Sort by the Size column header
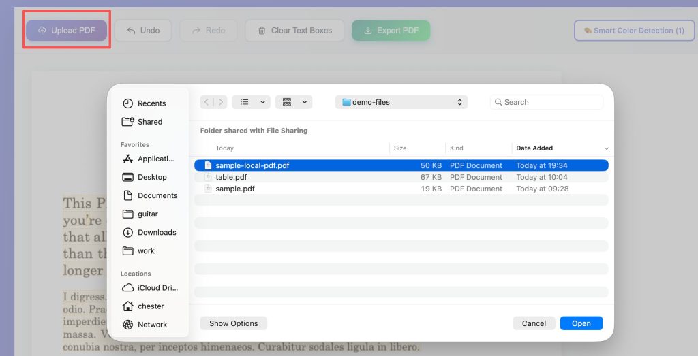The height and width of the screenshot is (356, 698). pyautogui.click(x=399, y=148)
